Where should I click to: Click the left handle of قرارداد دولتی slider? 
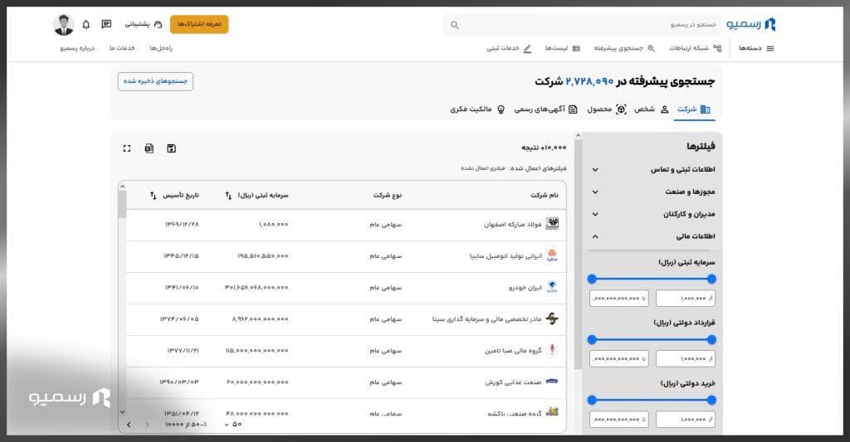tap(592, 340)
